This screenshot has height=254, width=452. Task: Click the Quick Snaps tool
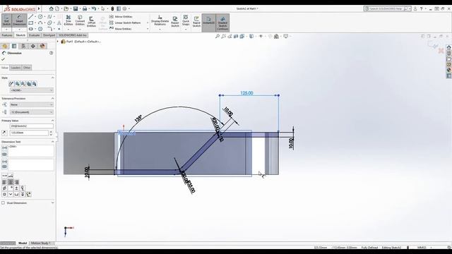pyautogui.click(x=186, y=20)
